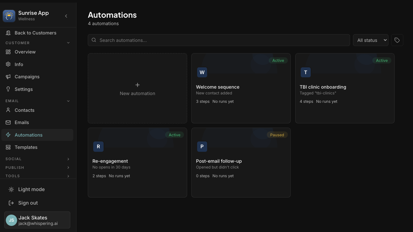Image resolution: width=413 pixels, height=232 pixels.
Task: Click the Search automations field
Action: pos(219,40)
